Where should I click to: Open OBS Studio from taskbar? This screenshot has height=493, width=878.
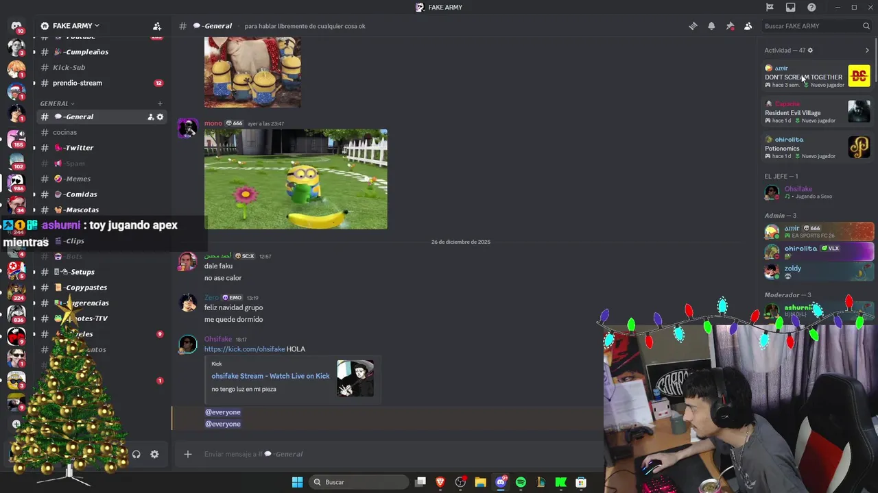(460, 482)
